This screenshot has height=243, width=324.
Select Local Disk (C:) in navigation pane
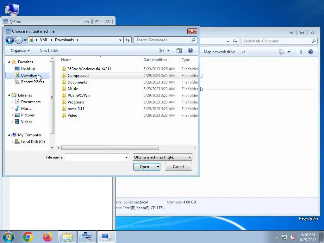coord(33,141)
